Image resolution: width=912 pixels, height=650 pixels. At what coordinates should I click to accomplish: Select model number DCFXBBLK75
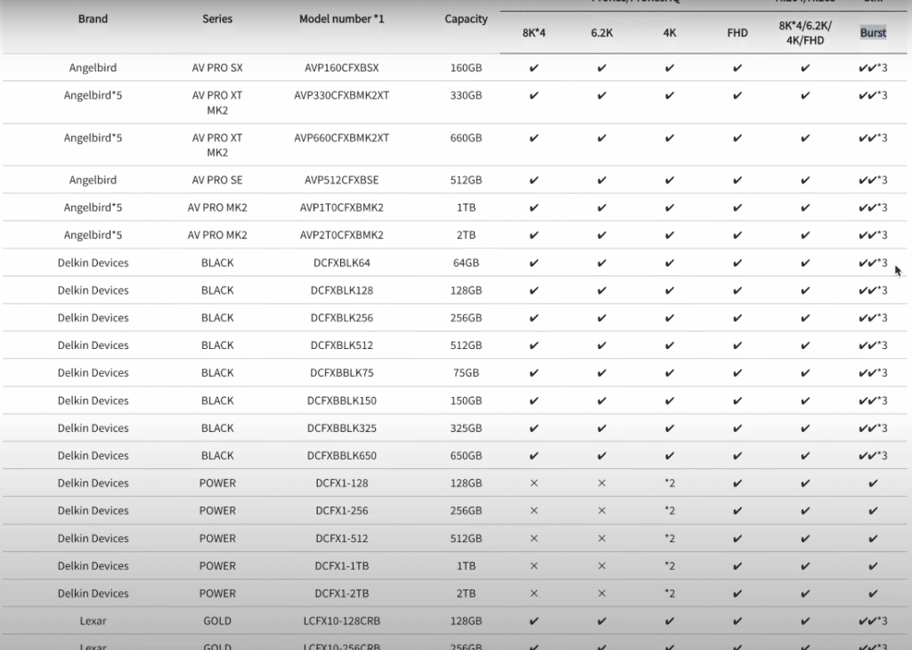coord(342,373)
